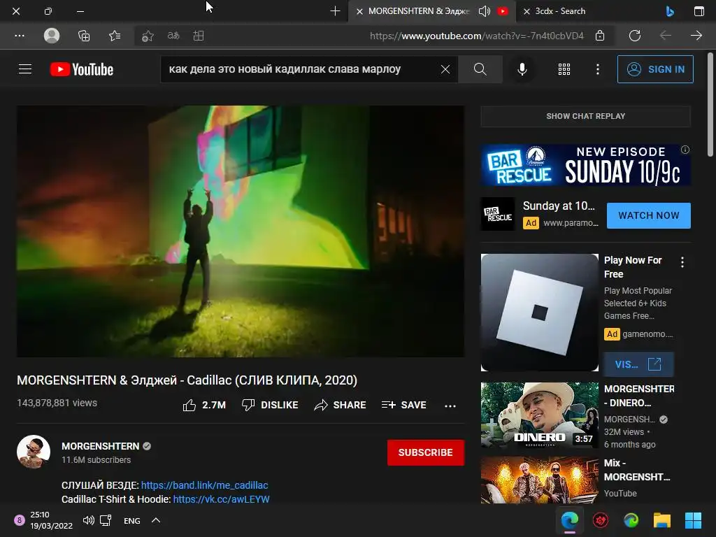Viewport: 716px width, 537px height.
Task: Open the Favorites list
Action: (115, 36)
